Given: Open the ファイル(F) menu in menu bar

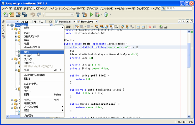Looking at the screenshot, I should click(x=7, y=8).
